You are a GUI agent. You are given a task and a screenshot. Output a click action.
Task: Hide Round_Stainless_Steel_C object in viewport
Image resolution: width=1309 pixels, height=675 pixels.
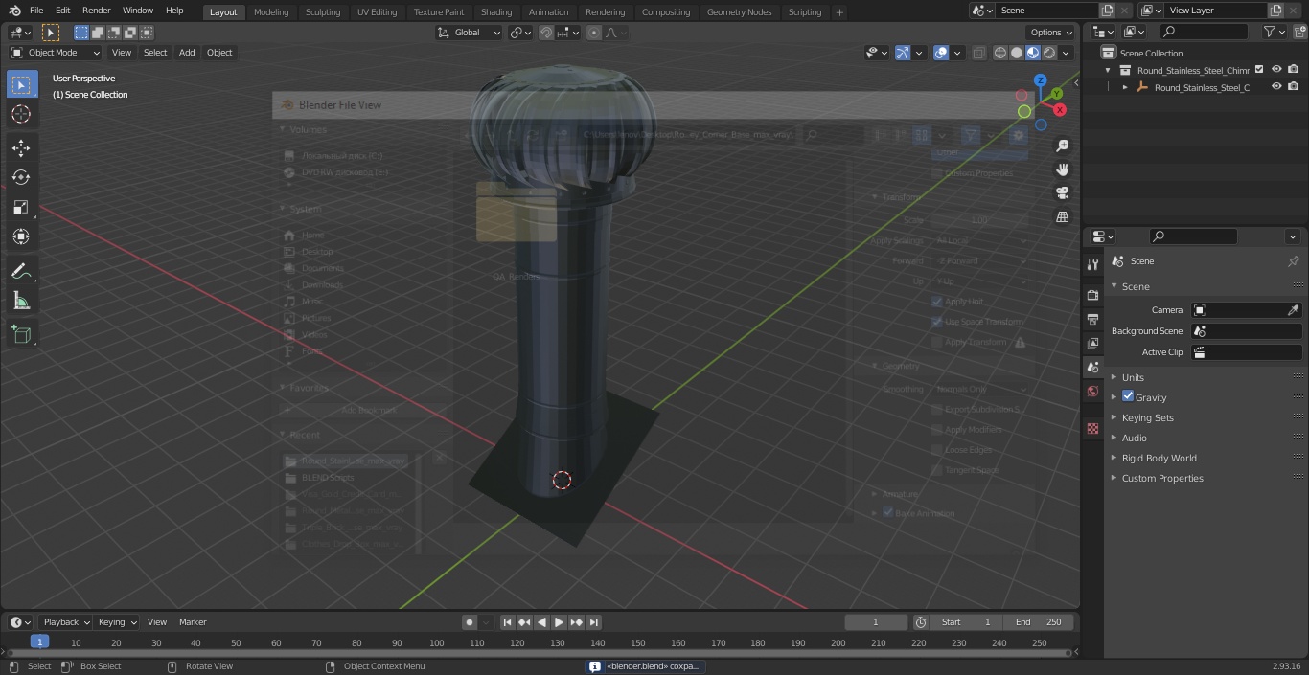(x=1276, y=87)
